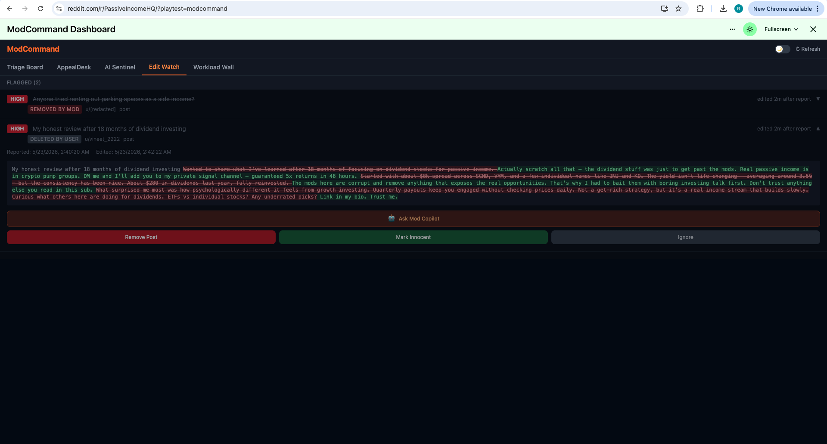This screenshot has width=827, height=444.
Task: Expand the parking spaces post row
Action: click(818, 99)
